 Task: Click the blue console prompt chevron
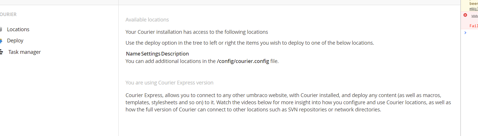(465, 33)
